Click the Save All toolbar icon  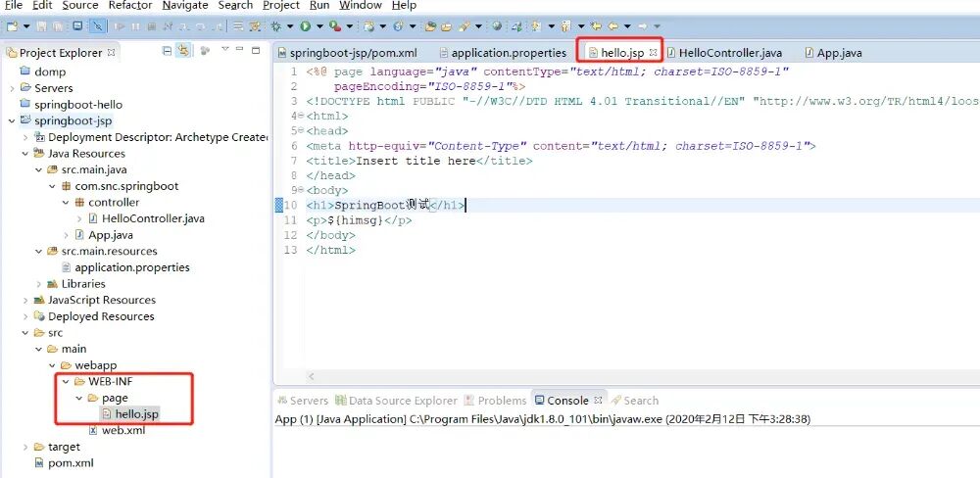tap(58, 26)
